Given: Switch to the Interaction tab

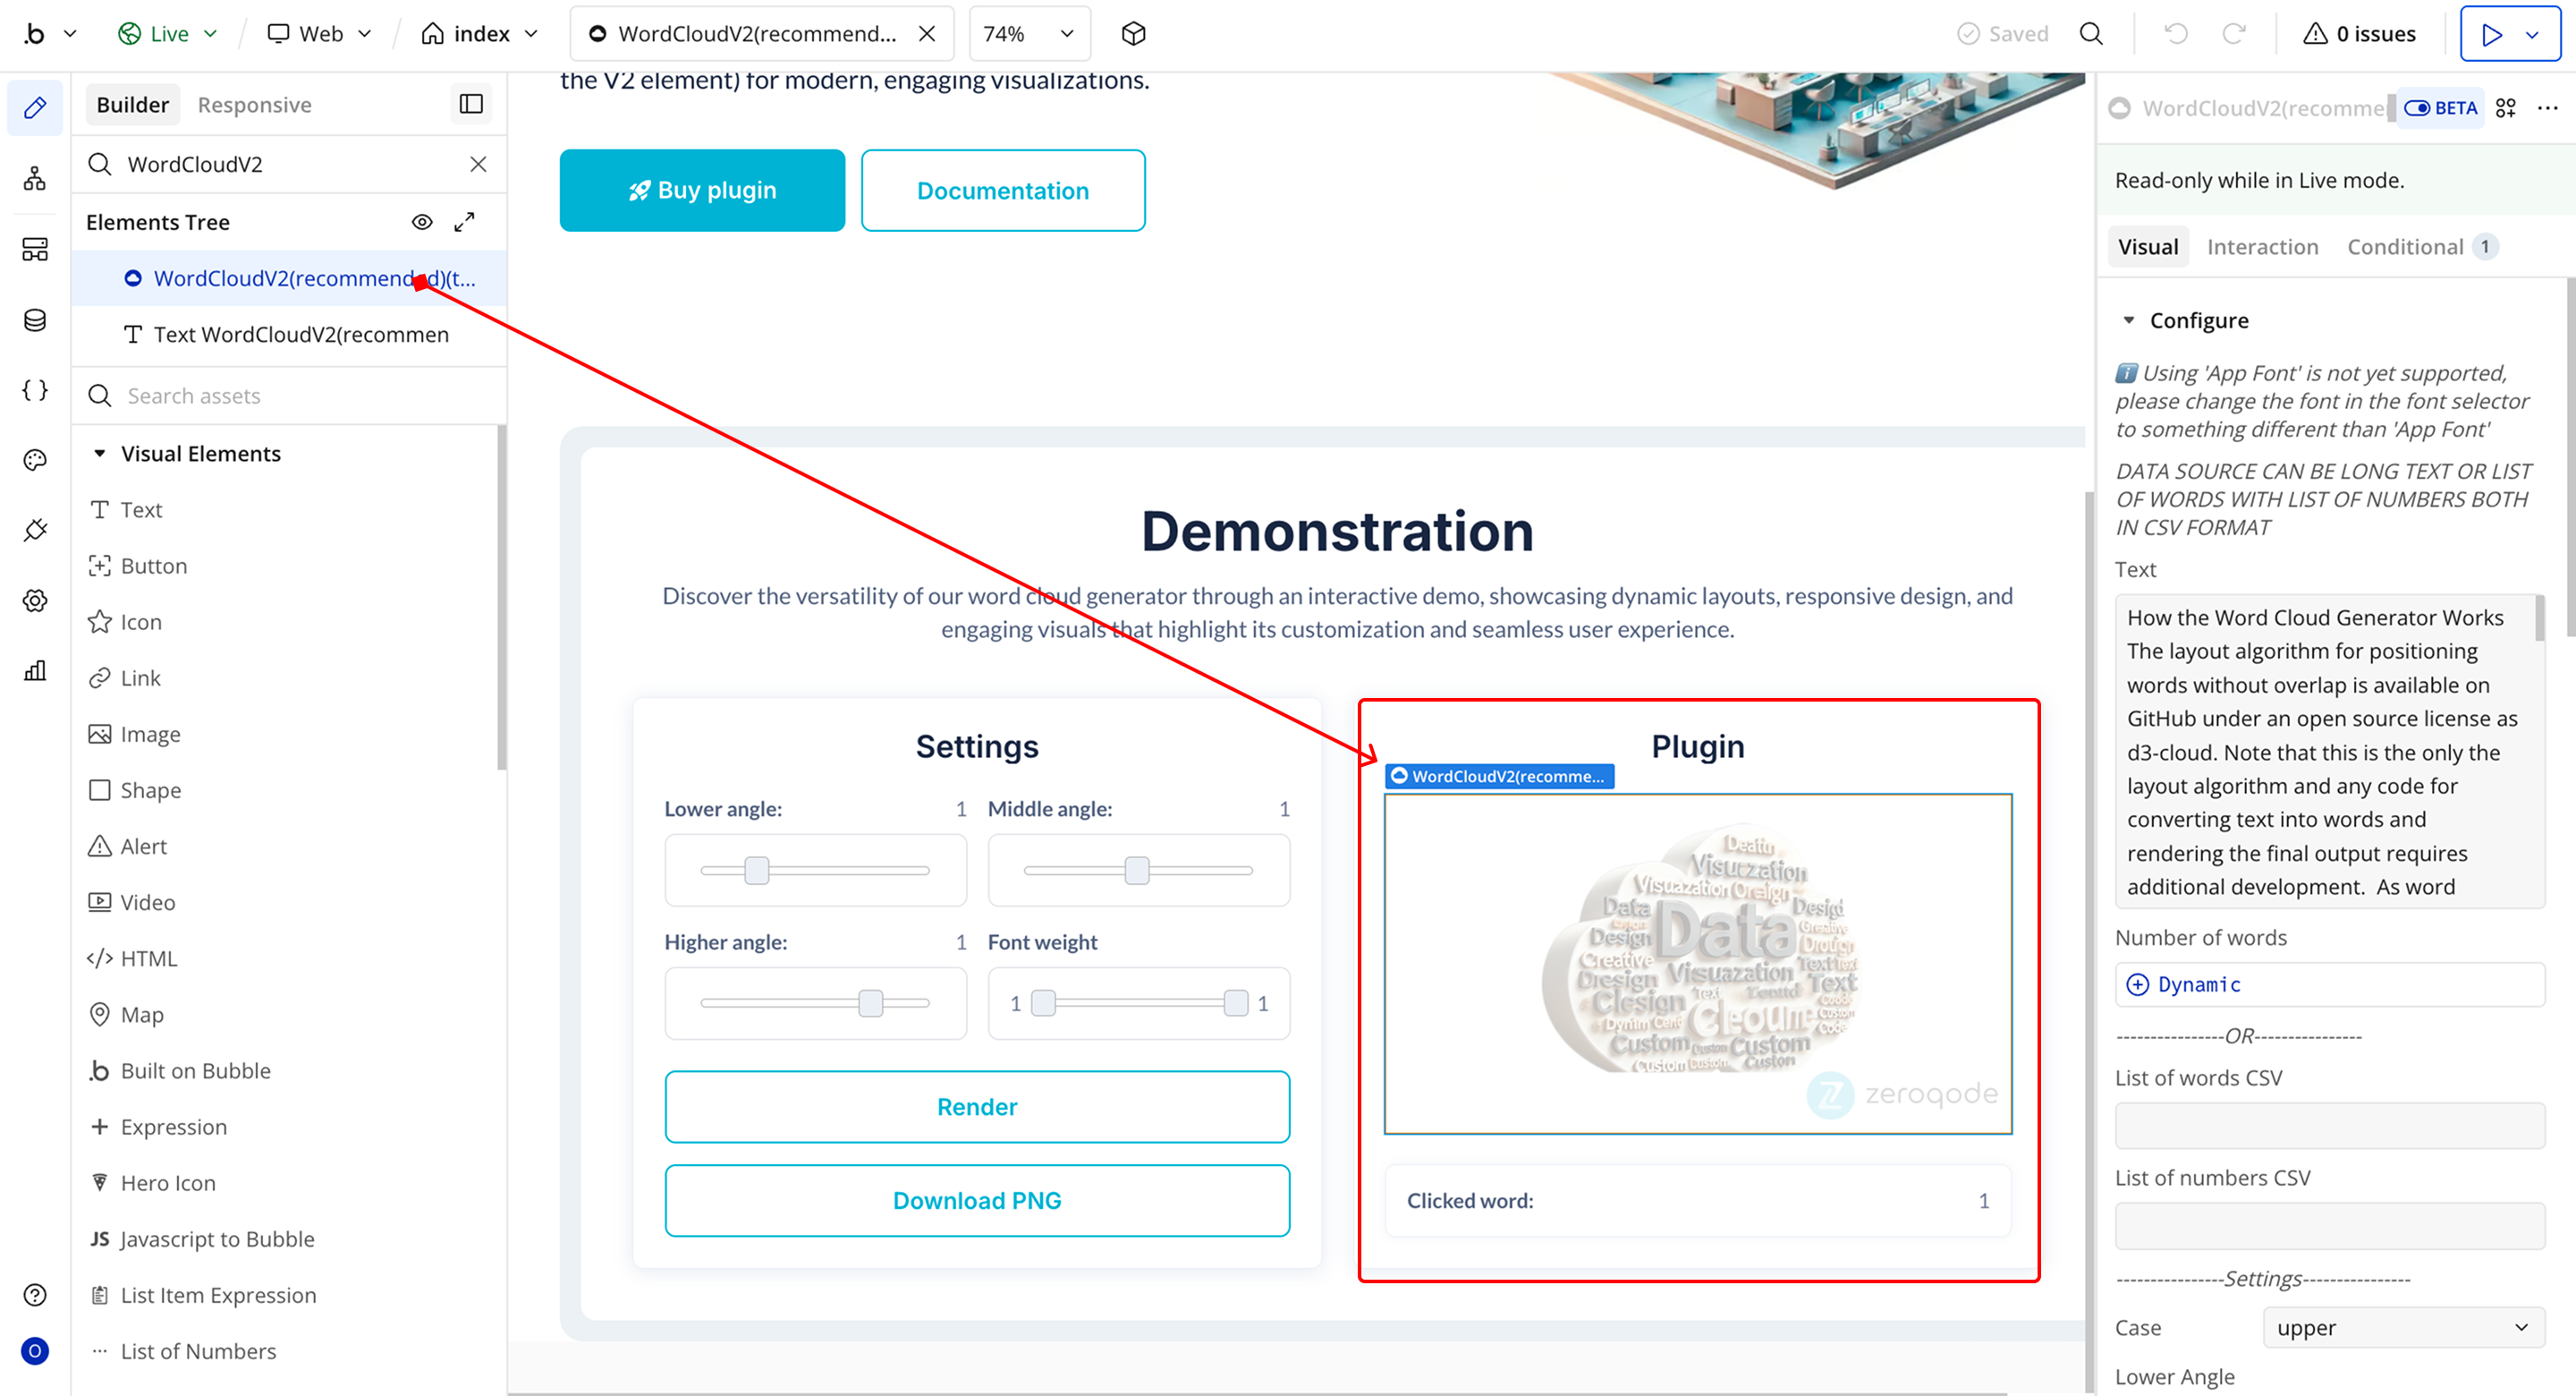Looking at the screenshot, I should click(x=2262, y=247).
